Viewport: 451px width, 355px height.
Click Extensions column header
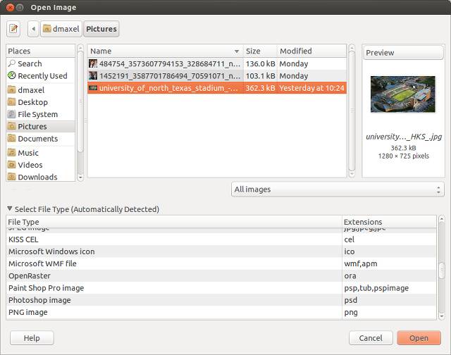(390, 222)
